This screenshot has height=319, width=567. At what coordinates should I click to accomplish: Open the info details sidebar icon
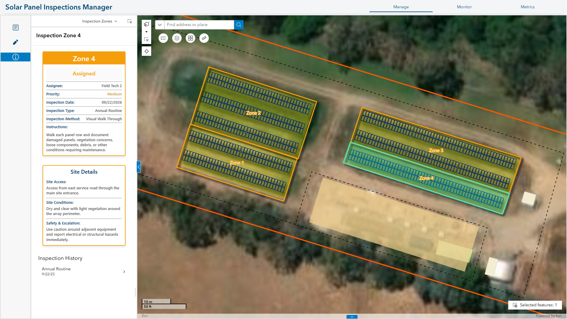point(16,57)
